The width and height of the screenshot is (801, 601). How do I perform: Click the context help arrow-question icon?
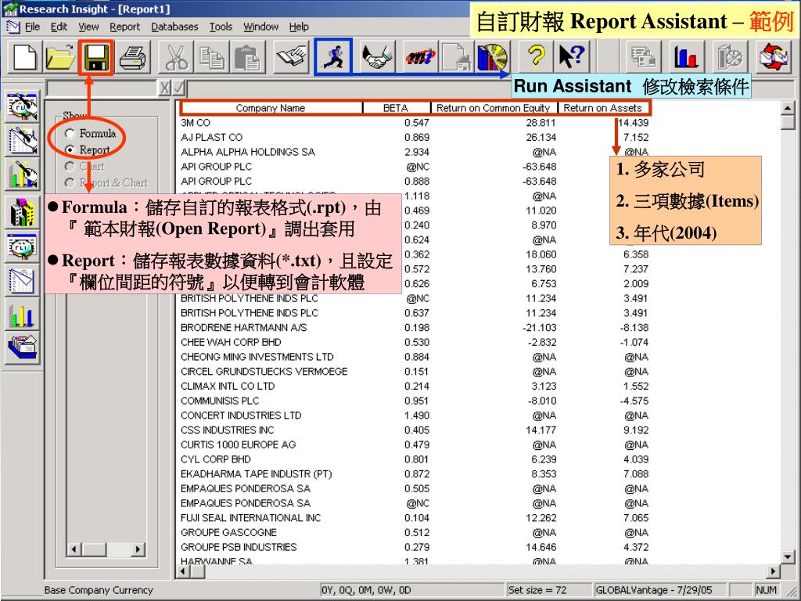pyautogui.click(x=572, y=56)
